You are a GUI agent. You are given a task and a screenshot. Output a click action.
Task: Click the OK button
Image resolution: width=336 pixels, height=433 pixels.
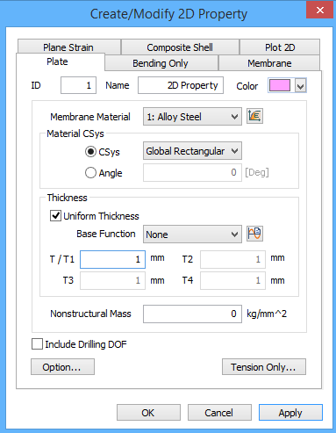[x=148, y=413]
